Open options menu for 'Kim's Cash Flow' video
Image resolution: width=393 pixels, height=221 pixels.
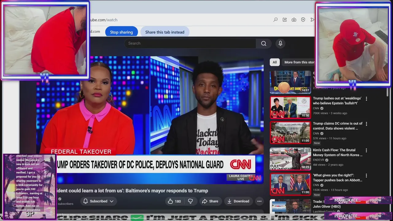366,150
